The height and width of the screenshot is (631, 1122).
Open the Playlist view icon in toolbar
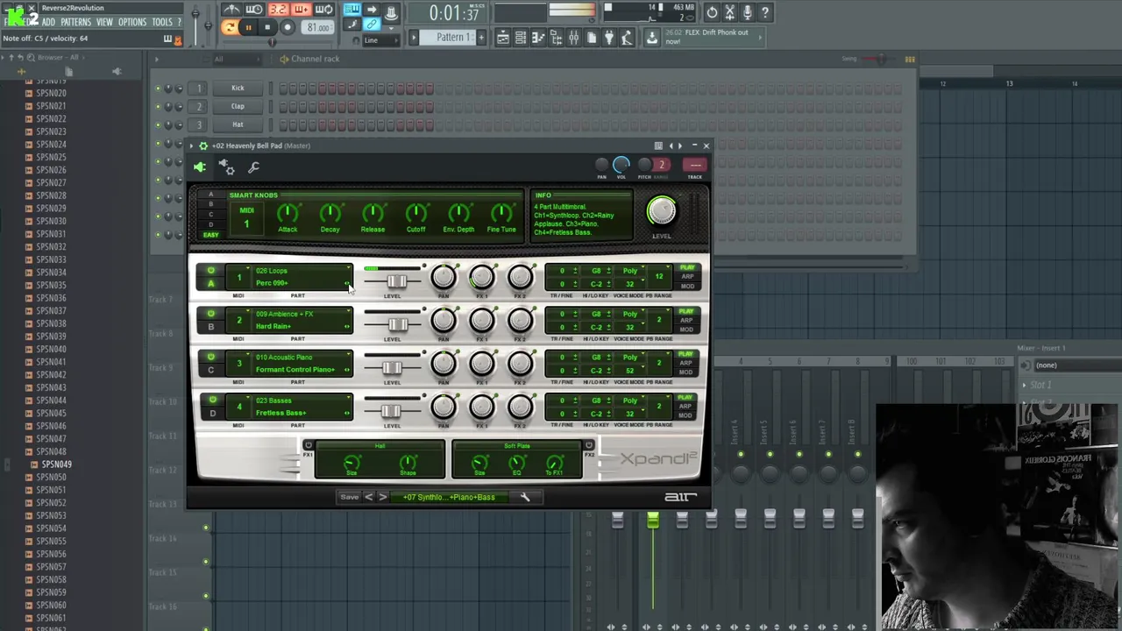503,37
